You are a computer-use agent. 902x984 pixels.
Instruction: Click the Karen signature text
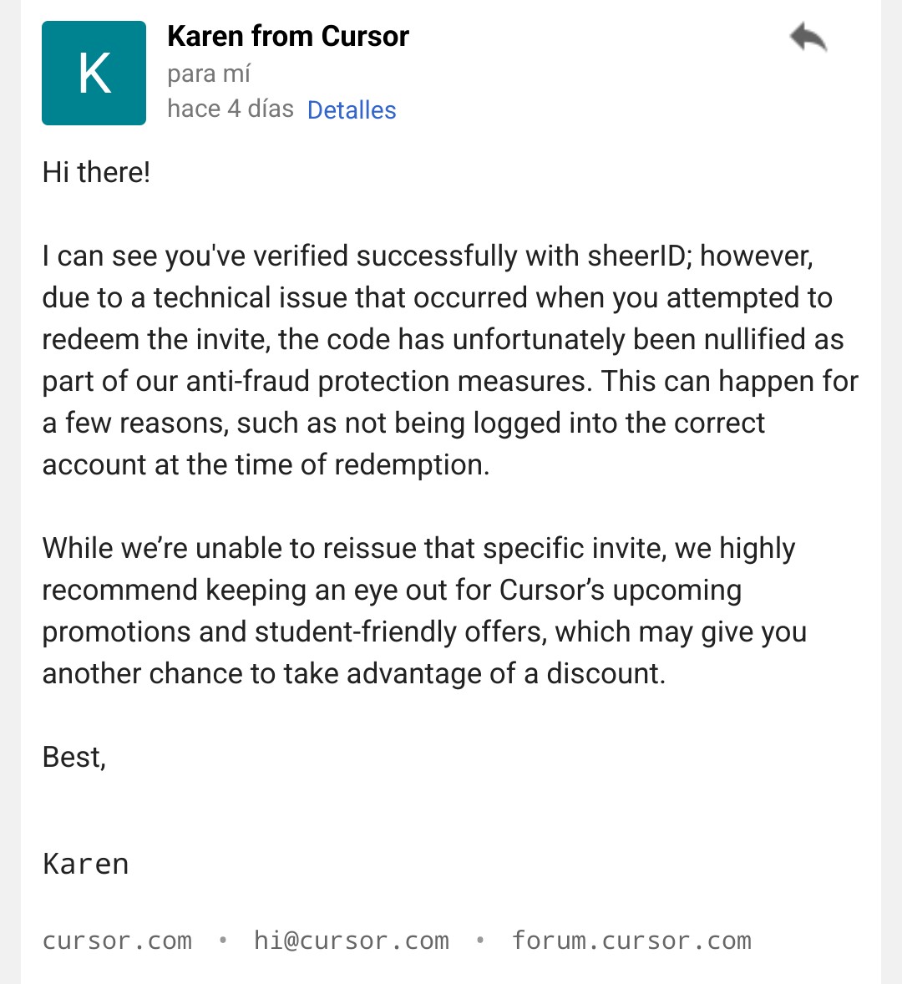85,865
